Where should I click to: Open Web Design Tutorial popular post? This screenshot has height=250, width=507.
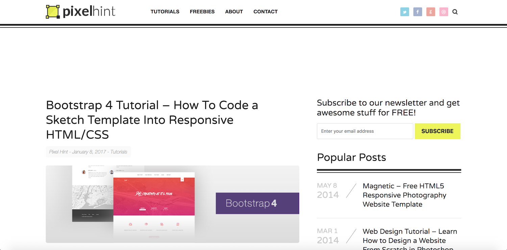410,240
